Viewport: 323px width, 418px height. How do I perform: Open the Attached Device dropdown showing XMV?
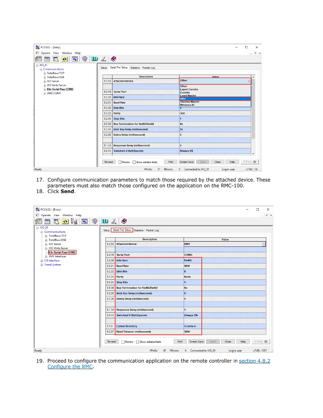pyautogui.click(x=264, y=244)
